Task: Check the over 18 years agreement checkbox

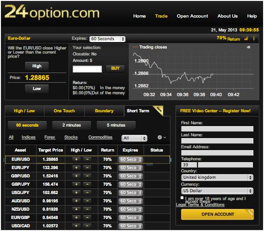Action: tap(182, 198)
